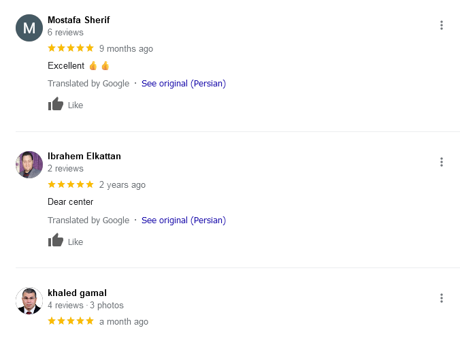Viewport: 460px width, 343px height.
Task: Open more options for khaled gamal's review
Action: [x=442, y=298]
